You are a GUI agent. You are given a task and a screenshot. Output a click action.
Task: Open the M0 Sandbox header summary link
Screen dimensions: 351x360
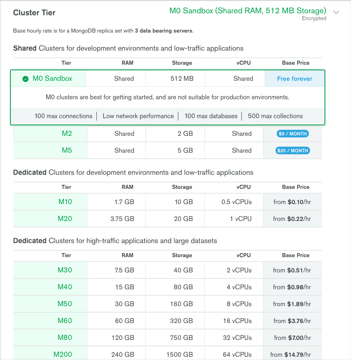[x=248, y=11]
